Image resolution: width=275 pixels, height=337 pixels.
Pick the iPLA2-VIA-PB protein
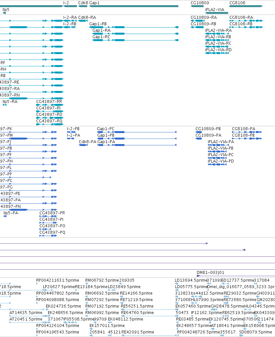(x=220, y=148)
